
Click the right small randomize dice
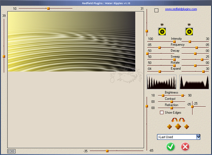tap(186, 127)
